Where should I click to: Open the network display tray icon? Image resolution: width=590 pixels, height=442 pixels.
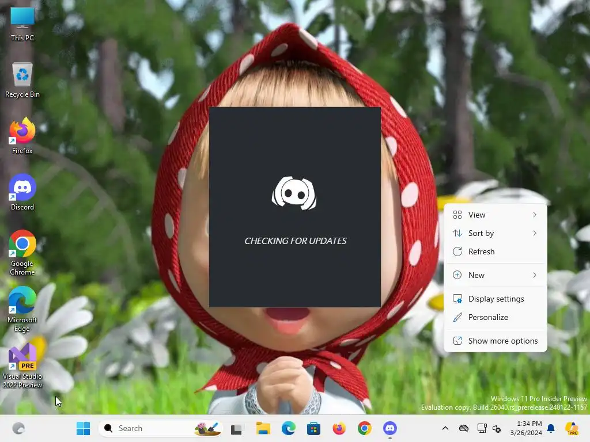click(482, 428)
